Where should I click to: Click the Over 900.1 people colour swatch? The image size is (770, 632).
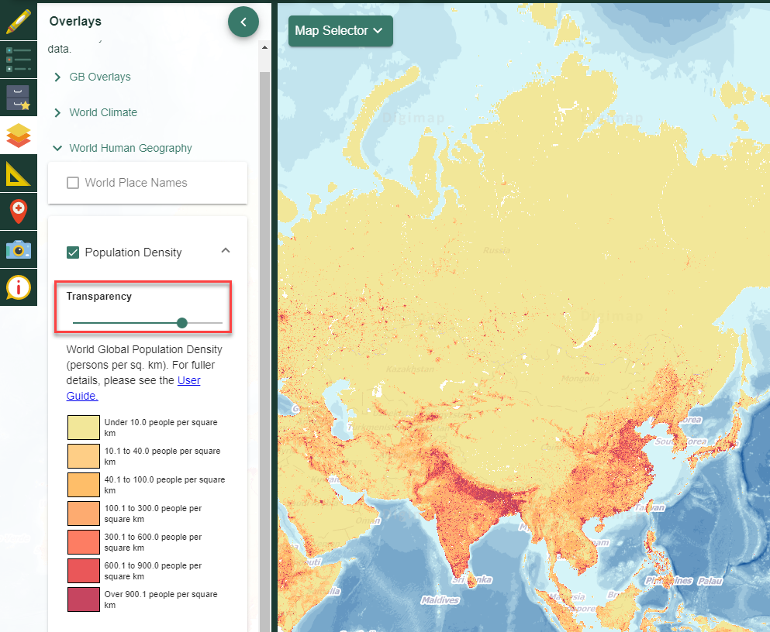coord(83,599)
